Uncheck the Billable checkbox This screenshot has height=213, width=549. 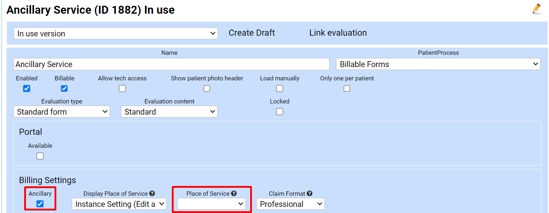pyautogui.click(x=64, y=88)
